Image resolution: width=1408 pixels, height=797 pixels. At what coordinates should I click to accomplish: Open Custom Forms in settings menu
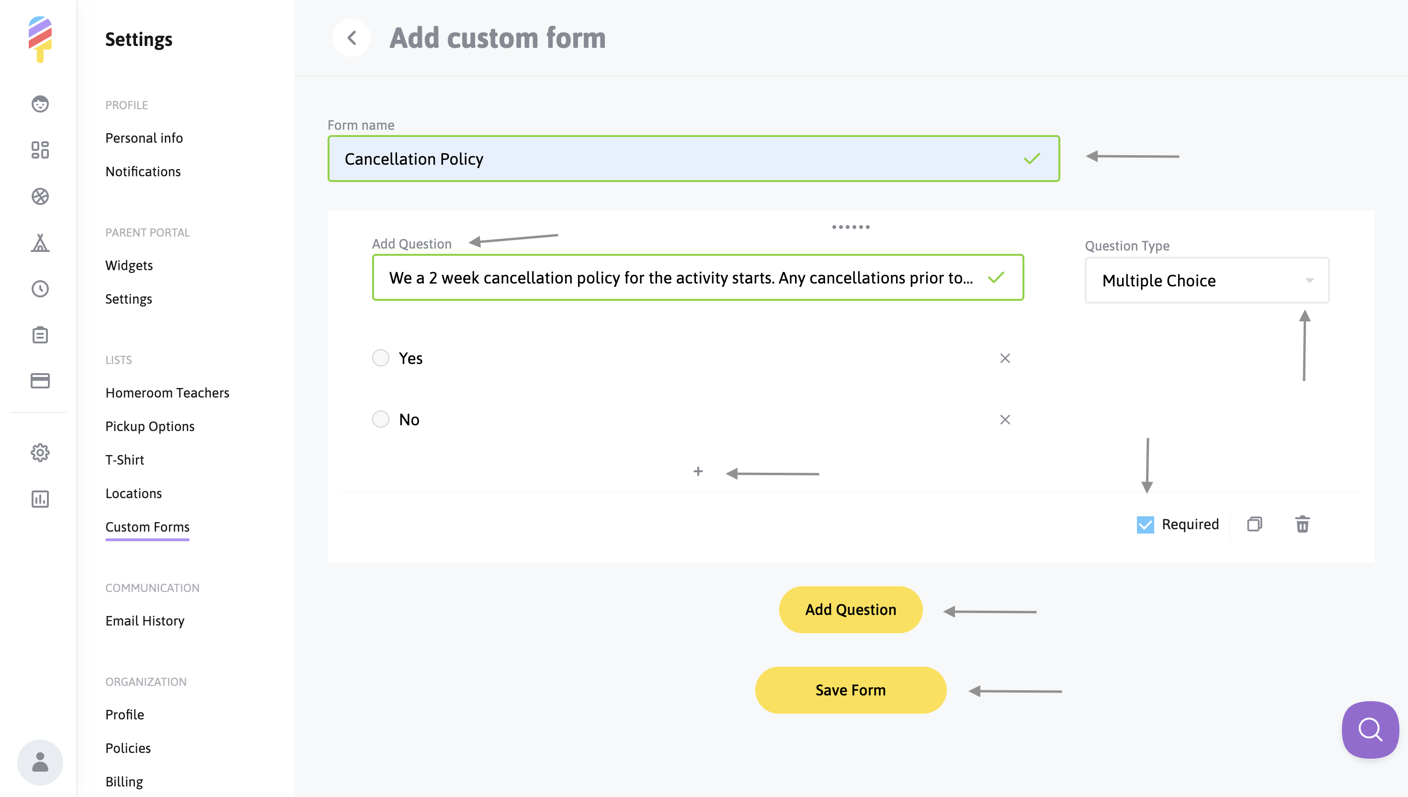(147, 526)
